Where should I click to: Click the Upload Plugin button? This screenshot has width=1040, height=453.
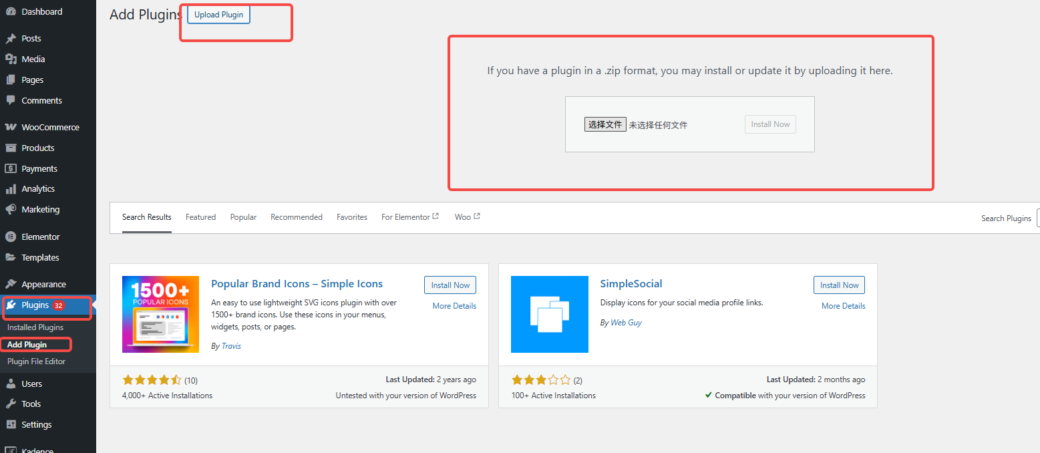click(218, 15)
